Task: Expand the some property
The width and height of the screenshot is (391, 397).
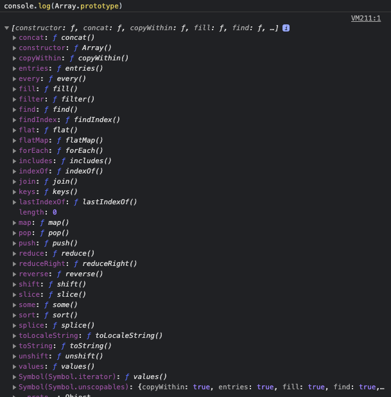Action: pyautogui.click(x=14, y=305)
